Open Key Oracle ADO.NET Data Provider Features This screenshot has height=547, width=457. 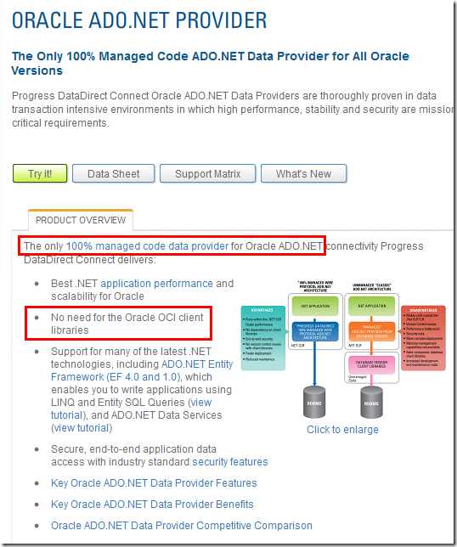click(x=154, y=483)
